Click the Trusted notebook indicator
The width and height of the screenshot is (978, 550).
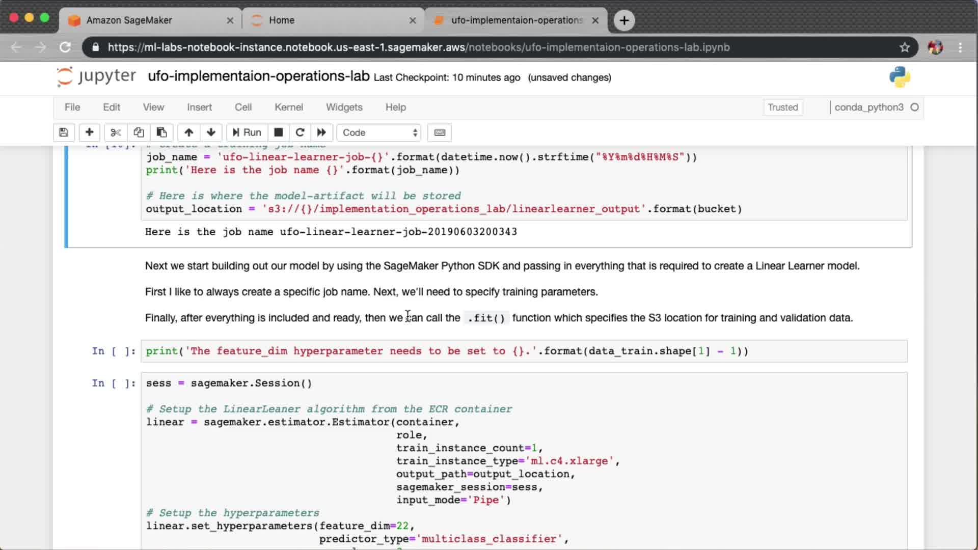coord(782,107)
